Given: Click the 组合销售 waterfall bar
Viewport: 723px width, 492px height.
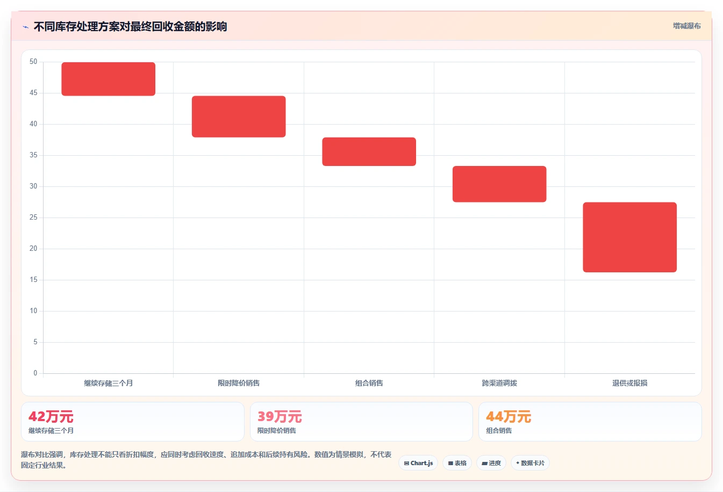Looking at the screenshot, I should coord(369,151).
